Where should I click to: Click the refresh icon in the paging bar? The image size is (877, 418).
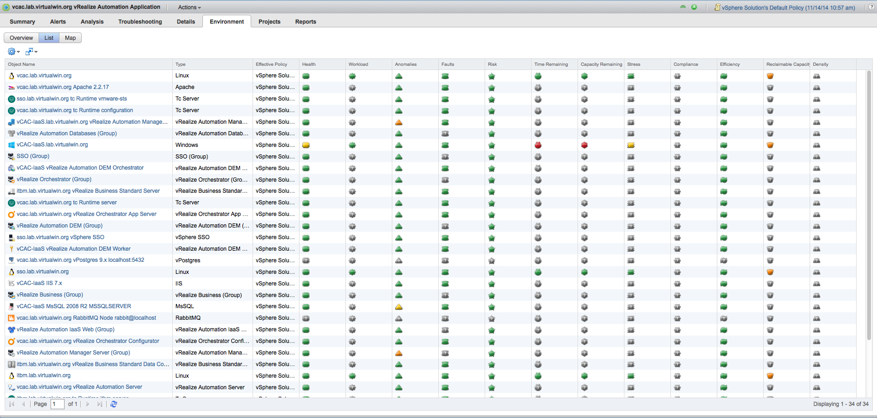click(114, 404)
